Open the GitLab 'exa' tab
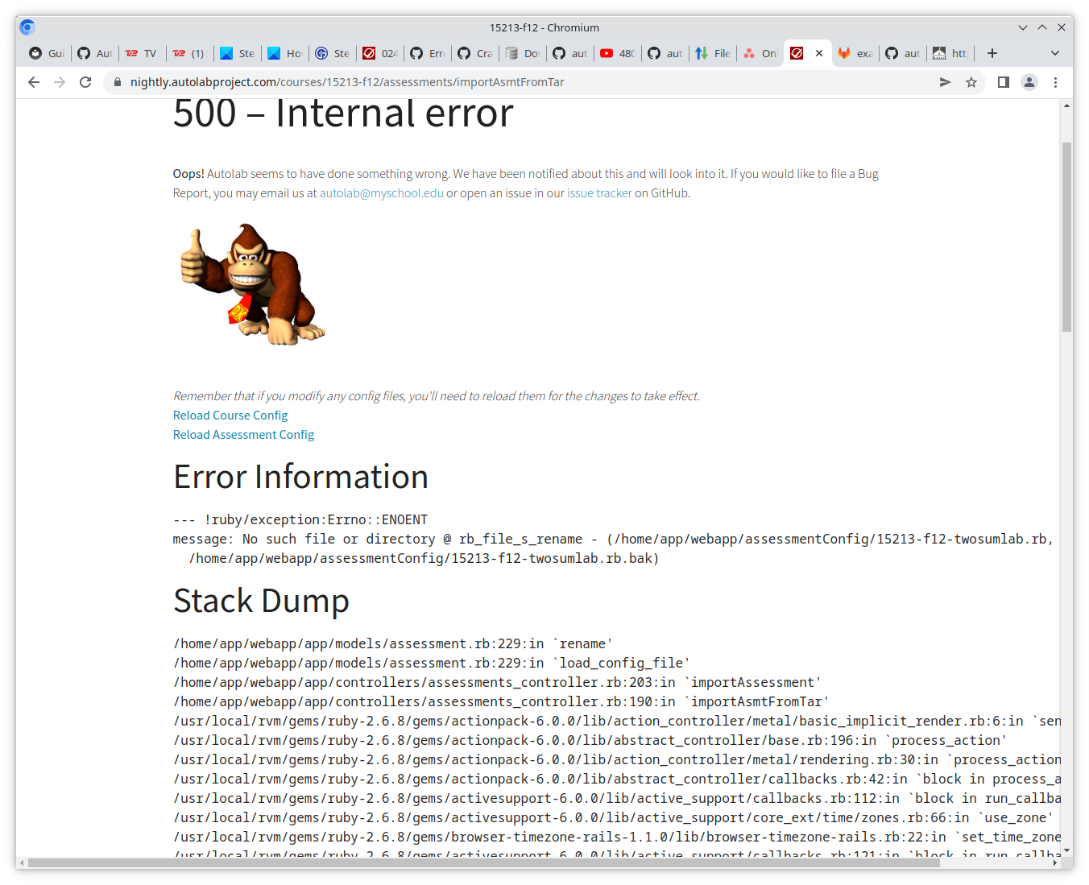 click(855, 53)
